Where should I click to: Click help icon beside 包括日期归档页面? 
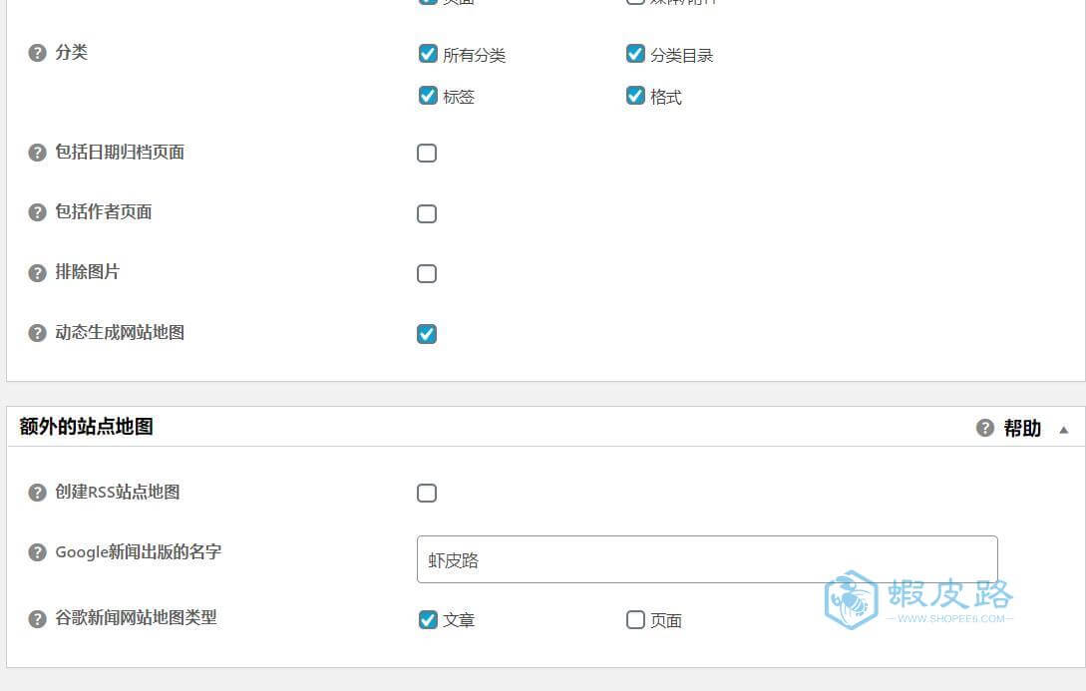pos(37,153)
